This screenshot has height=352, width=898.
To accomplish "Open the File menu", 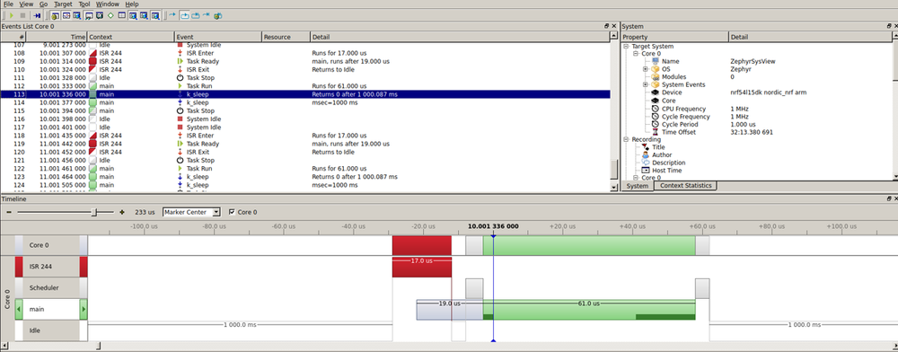I will point(9,4).
